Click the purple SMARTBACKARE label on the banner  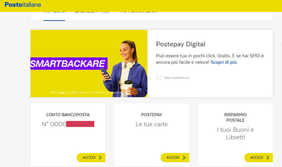pyautogui.click(x=69, y=64)
